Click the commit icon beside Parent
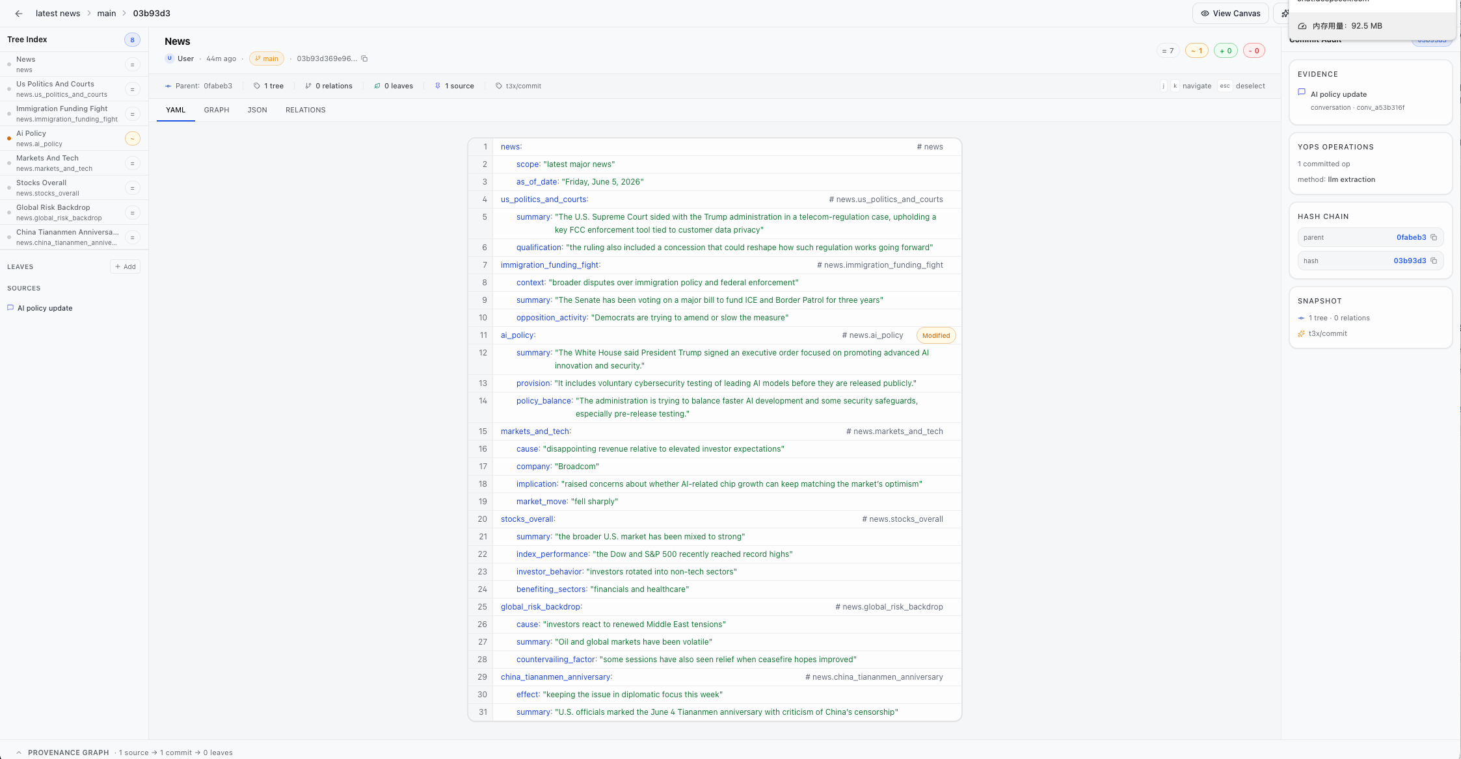Screen dimensions: 1461x759 168,86
